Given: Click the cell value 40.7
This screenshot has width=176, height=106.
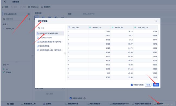Looking at the screenshot, I should tap(131, 35).
